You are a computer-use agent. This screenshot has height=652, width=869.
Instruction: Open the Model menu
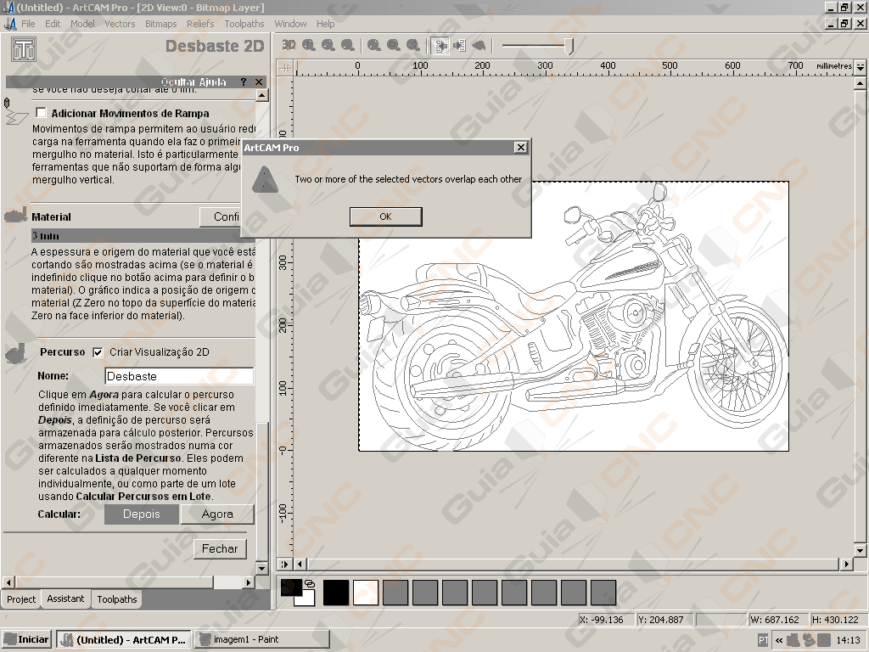(82, 24)
